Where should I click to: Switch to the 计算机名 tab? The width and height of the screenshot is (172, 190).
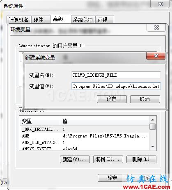tap(19, 20)
